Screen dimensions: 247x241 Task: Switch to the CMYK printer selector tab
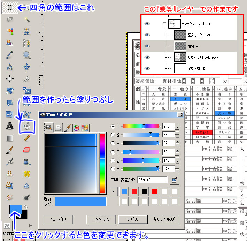coord(58,128)
